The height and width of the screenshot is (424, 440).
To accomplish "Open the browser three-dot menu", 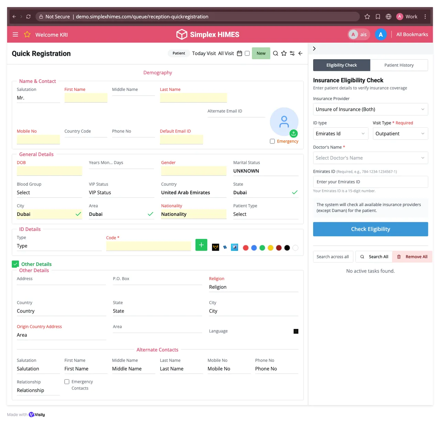I will pyautogui.click(x=425, y=17).
